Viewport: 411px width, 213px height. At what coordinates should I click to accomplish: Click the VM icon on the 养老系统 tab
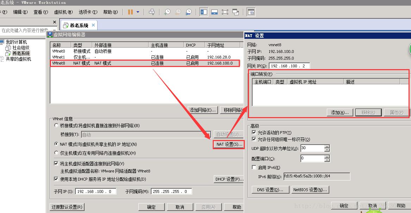point(66,25)
